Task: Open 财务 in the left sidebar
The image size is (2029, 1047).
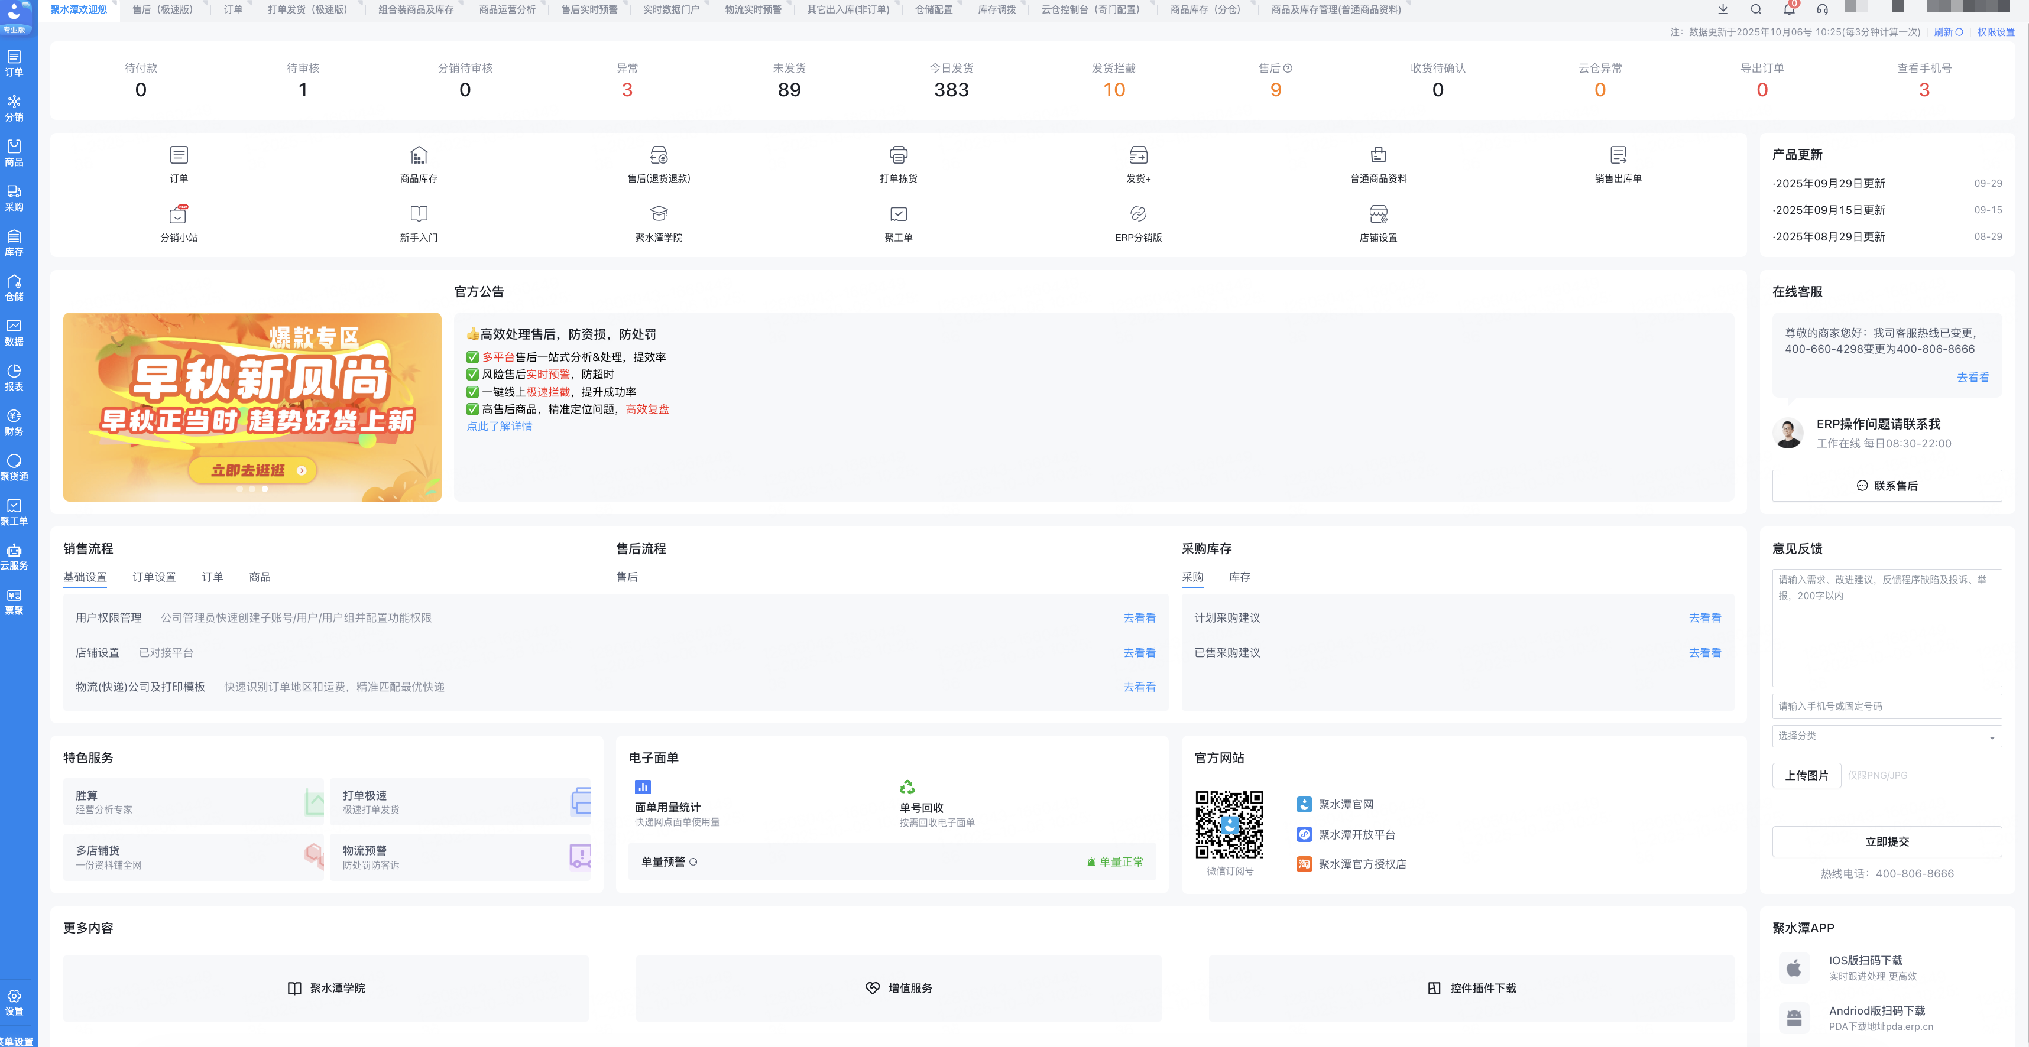Action: coord(14,422)
